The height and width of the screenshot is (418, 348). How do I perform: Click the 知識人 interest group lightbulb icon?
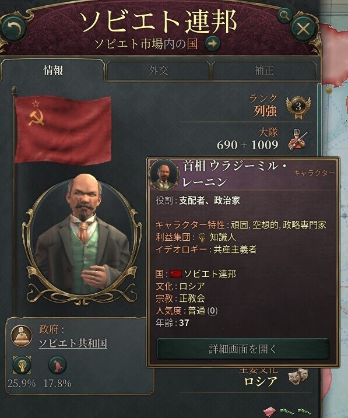pyautogui.click(x=202, y=237)
